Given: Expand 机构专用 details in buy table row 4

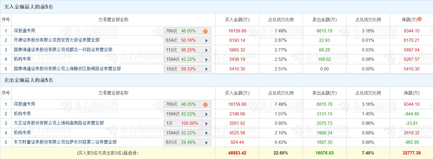Looking at the screenshot, I should [206, 60].
